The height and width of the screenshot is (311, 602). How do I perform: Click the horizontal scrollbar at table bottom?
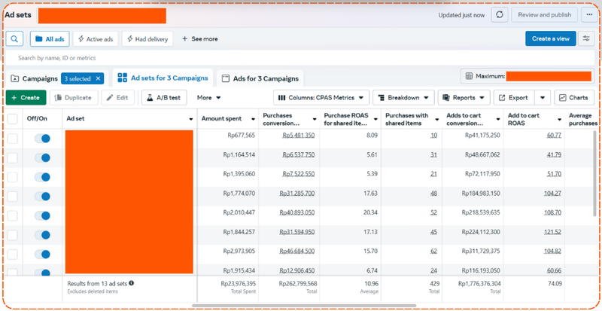tap(304, 306)
